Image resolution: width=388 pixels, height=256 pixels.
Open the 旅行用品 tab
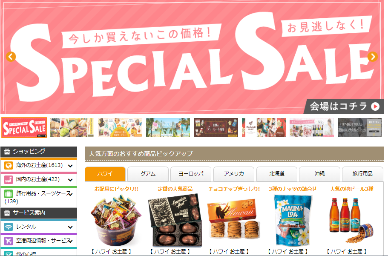coord(362,174)
